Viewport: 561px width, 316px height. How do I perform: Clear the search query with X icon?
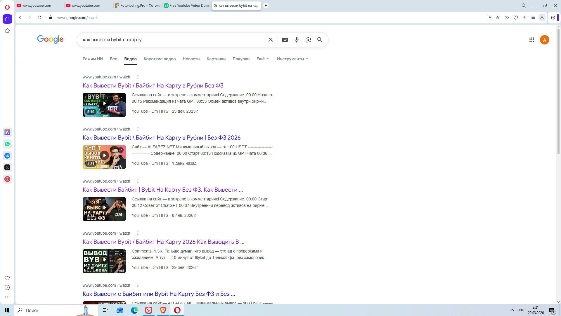point(270,40)
